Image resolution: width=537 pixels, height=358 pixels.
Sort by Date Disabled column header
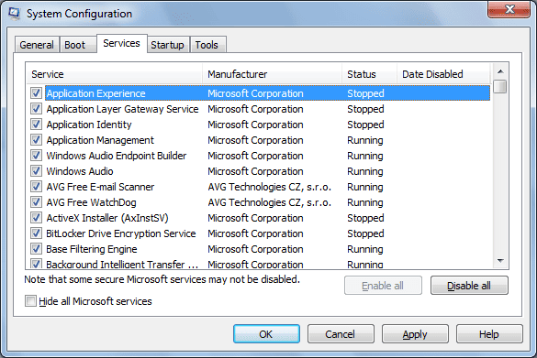(443, 74)
